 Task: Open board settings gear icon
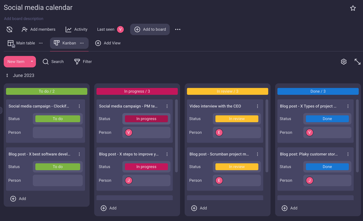[344, 62]
